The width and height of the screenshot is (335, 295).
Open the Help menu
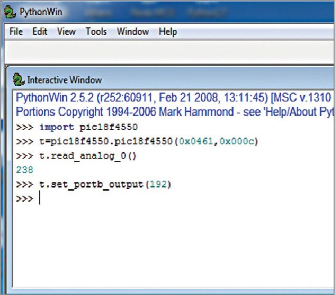click(168, 32)
